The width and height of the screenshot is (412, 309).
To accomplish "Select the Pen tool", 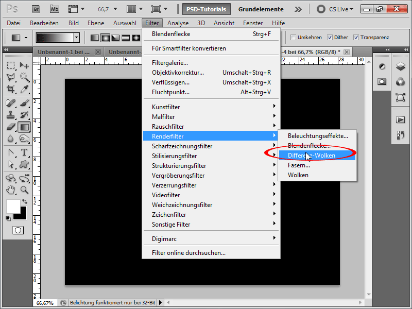I will pyautogui.click(x=11, y=152).
